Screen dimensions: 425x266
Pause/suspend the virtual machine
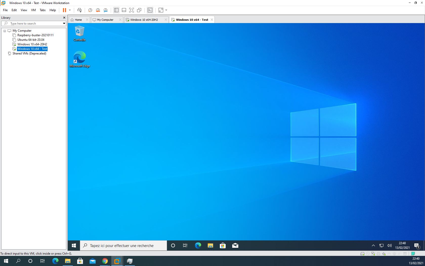(65, 10)
